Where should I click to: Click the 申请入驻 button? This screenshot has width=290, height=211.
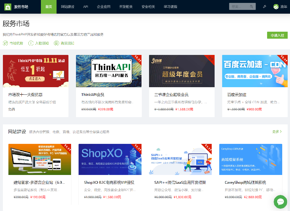click(x=277, y=35)
